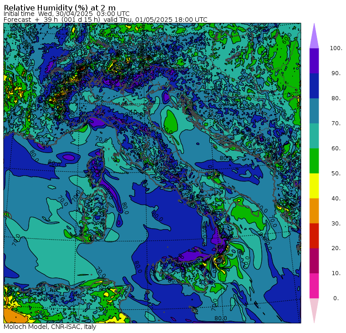The height and width of the screenshot is (333, 346).
Task: Click the '10.' legend label
Action: pos(336,273)
